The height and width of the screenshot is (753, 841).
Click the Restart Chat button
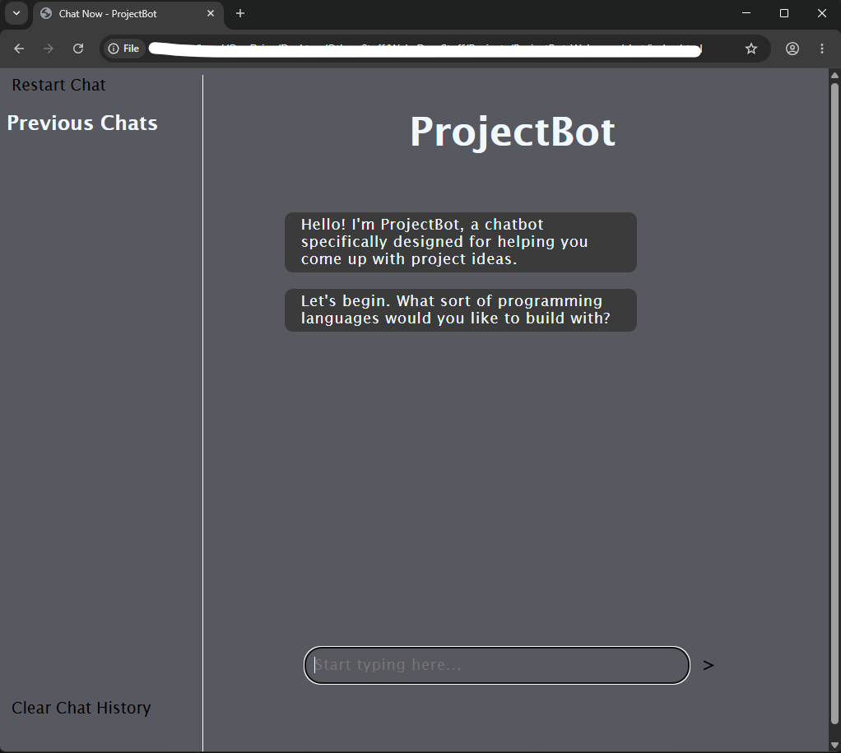[x=59, y=85]
